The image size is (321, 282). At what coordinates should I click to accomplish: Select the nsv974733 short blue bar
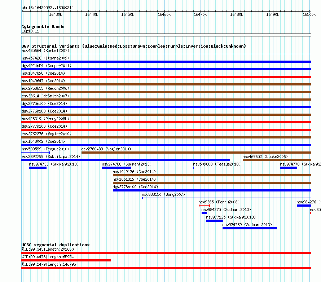tap(38, 168)
